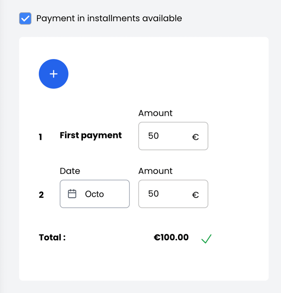Add a new installment with plus button
The width and height of the screenshot is (281, 293).
click(54, 74)
